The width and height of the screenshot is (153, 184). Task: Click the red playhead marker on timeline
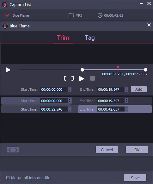pos(118,67)
